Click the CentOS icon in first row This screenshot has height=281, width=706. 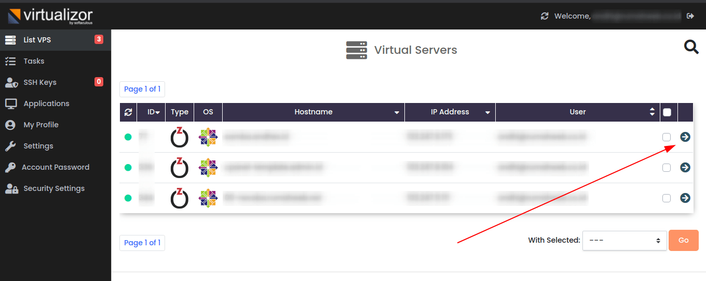(208, 137)
